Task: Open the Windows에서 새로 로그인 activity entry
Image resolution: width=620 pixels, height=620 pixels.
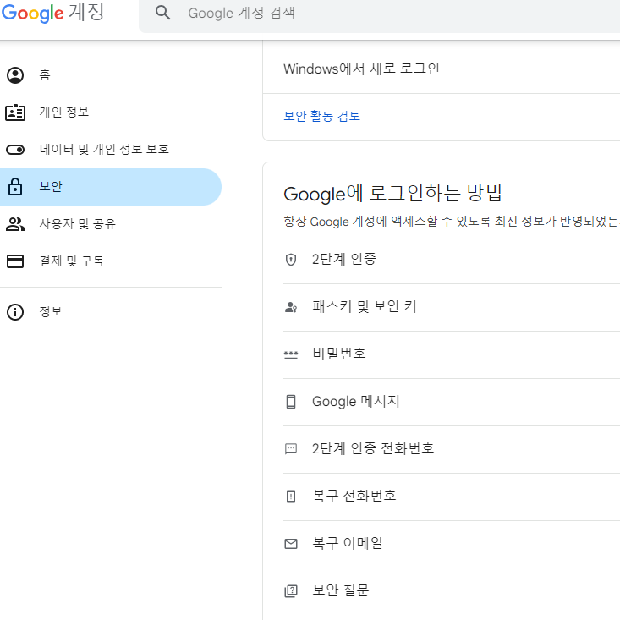Action: [442, 69]
